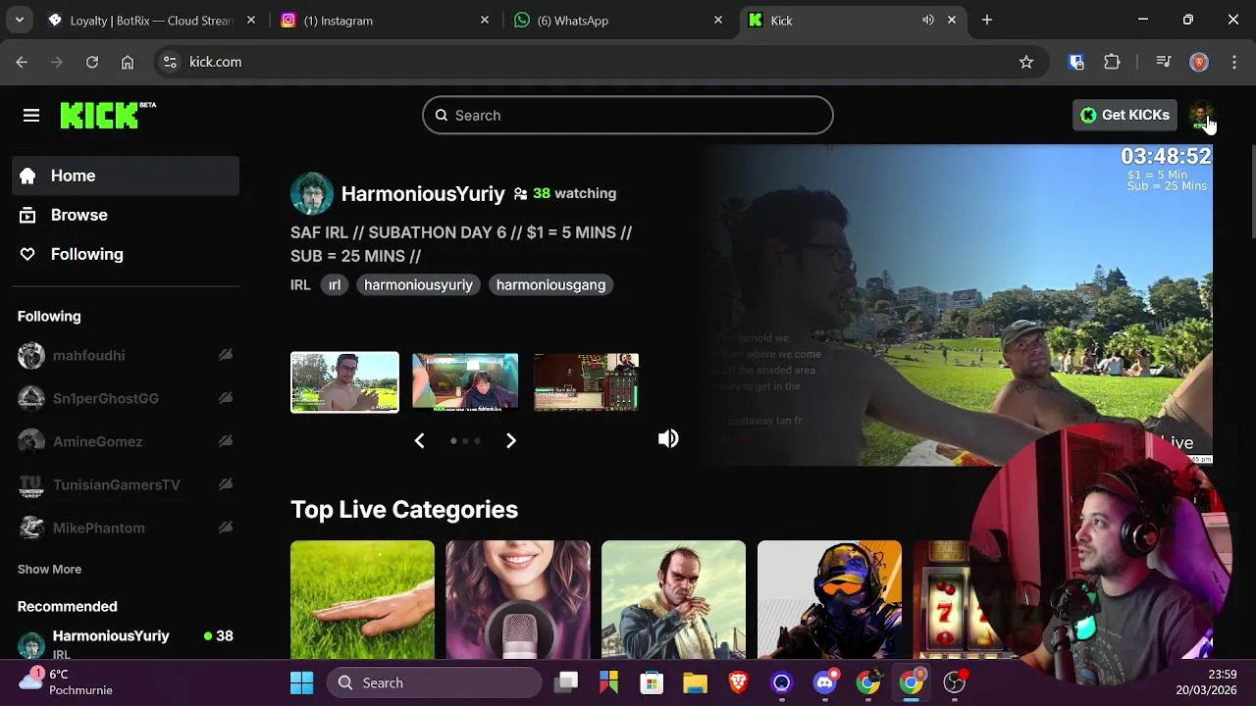Viewport: 1256px width, 706px height.
Task: Switch to the WhatsApp tab
Action: [x=617, y=20]
